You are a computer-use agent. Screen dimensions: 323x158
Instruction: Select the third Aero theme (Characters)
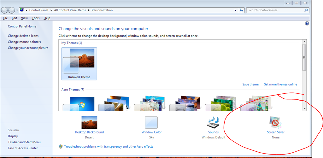[x=150, y=104]
